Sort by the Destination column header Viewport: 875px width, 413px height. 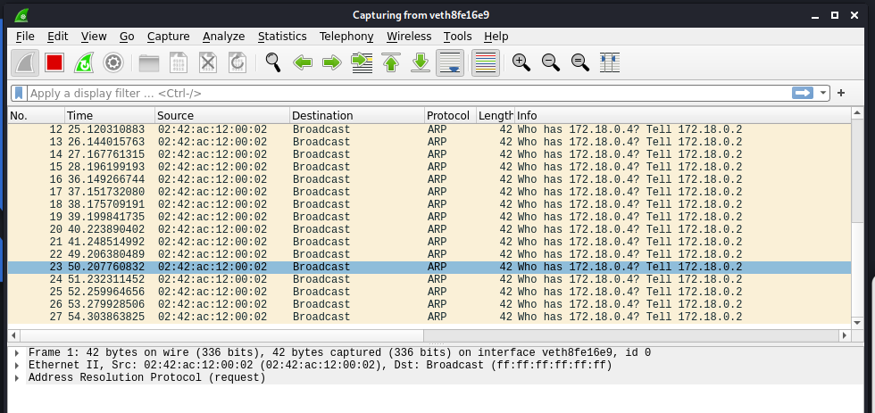[357, 115]
